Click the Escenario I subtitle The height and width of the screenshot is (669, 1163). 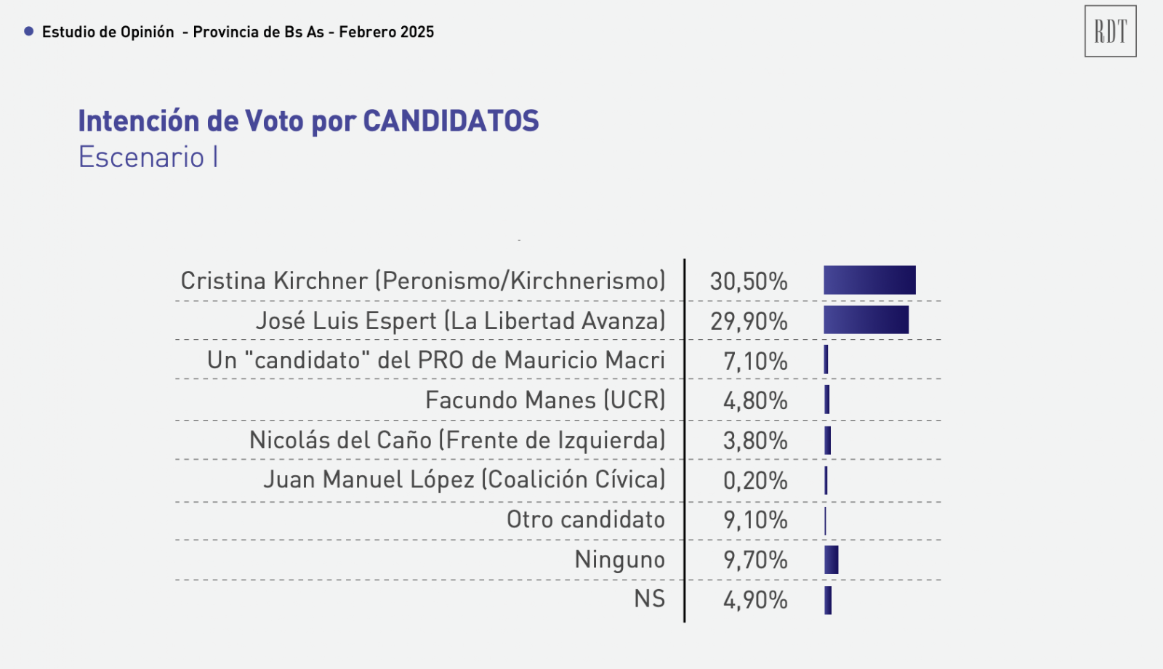(148, 158)
